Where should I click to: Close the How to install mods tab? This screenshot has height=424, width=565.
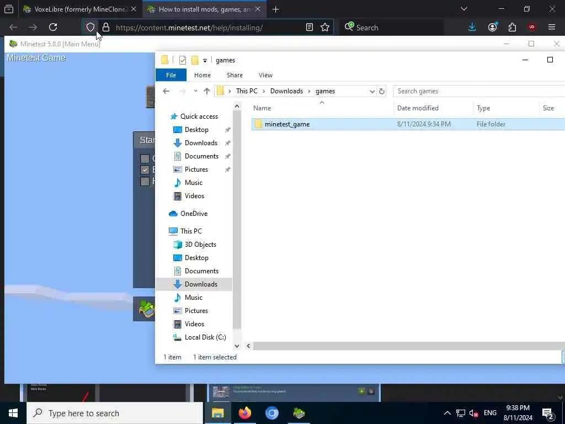coord(258,9)
